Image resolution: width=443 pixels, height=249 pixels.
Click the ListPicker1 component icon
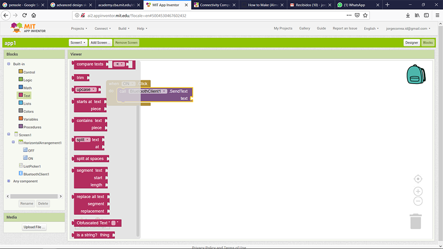coord(21,166)
